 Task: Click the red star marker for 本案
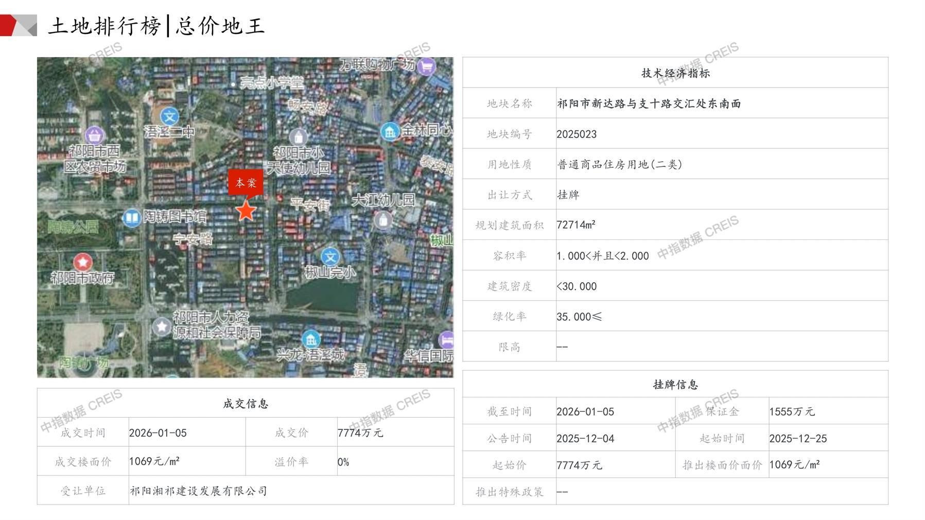[x=246, y=211]
